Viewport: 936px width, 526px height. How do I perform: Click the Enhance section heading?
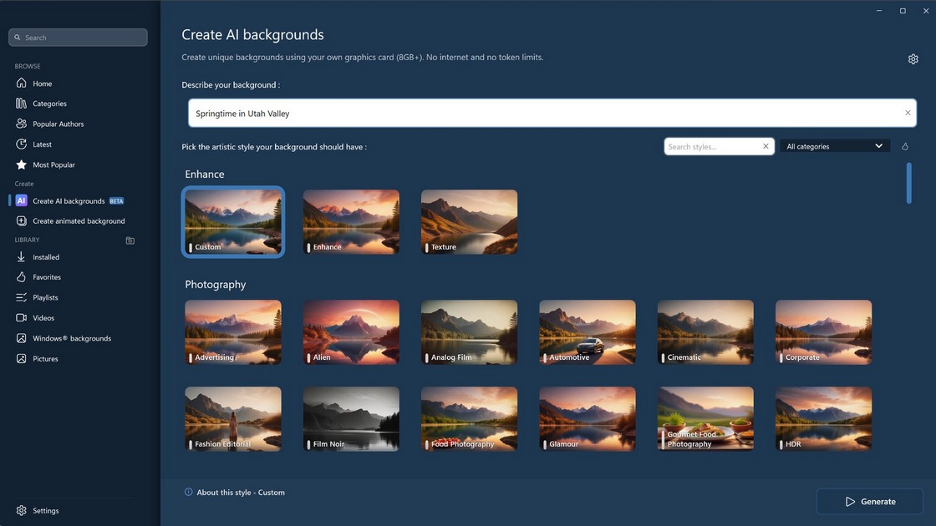click(x=205, y=174)
